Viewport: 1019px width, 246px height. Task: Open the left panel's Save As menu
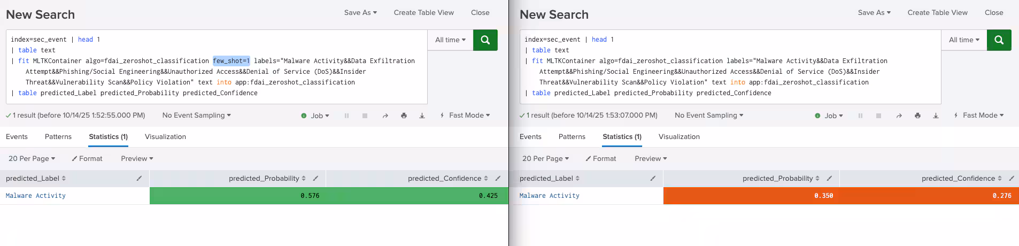pos(360,13)
